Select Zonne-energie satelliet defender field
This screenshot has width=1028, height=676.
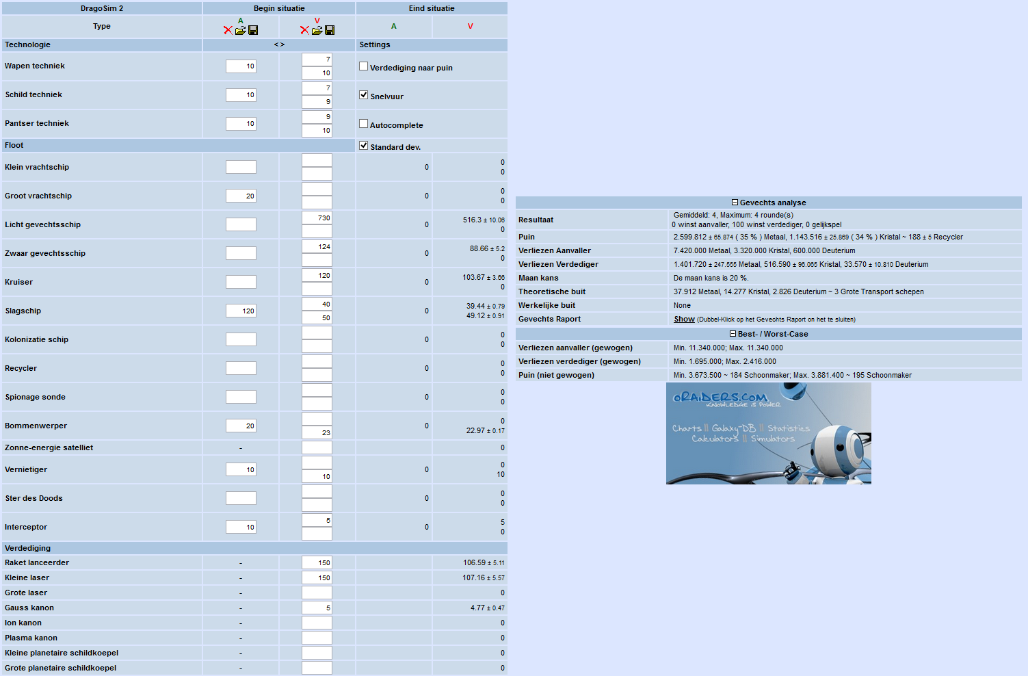point(317,447)
